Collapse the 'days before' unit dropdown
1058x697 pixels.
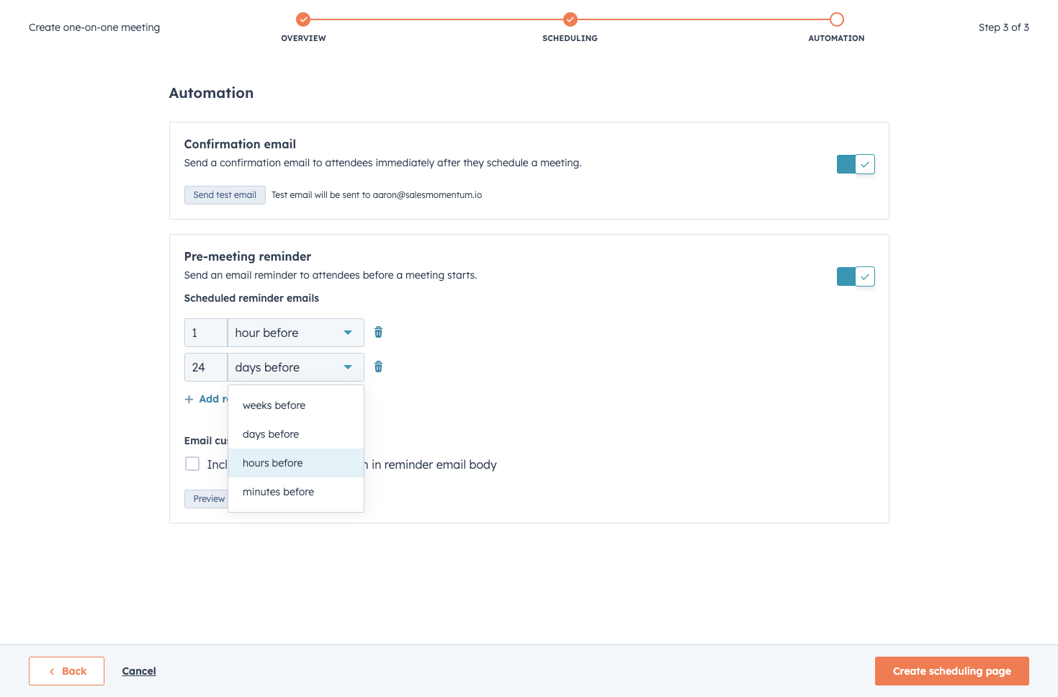point(295,367)
